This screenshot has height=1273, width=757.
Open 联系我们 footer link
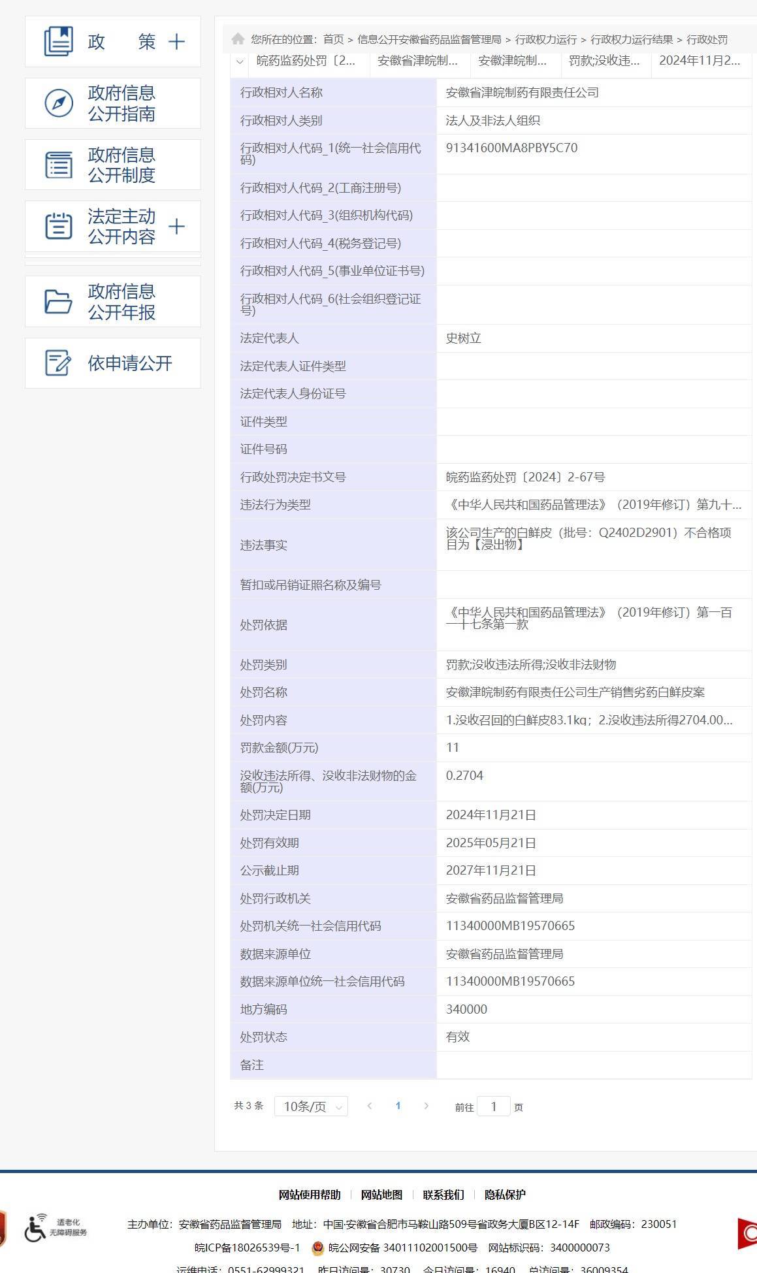(443, 1195)
